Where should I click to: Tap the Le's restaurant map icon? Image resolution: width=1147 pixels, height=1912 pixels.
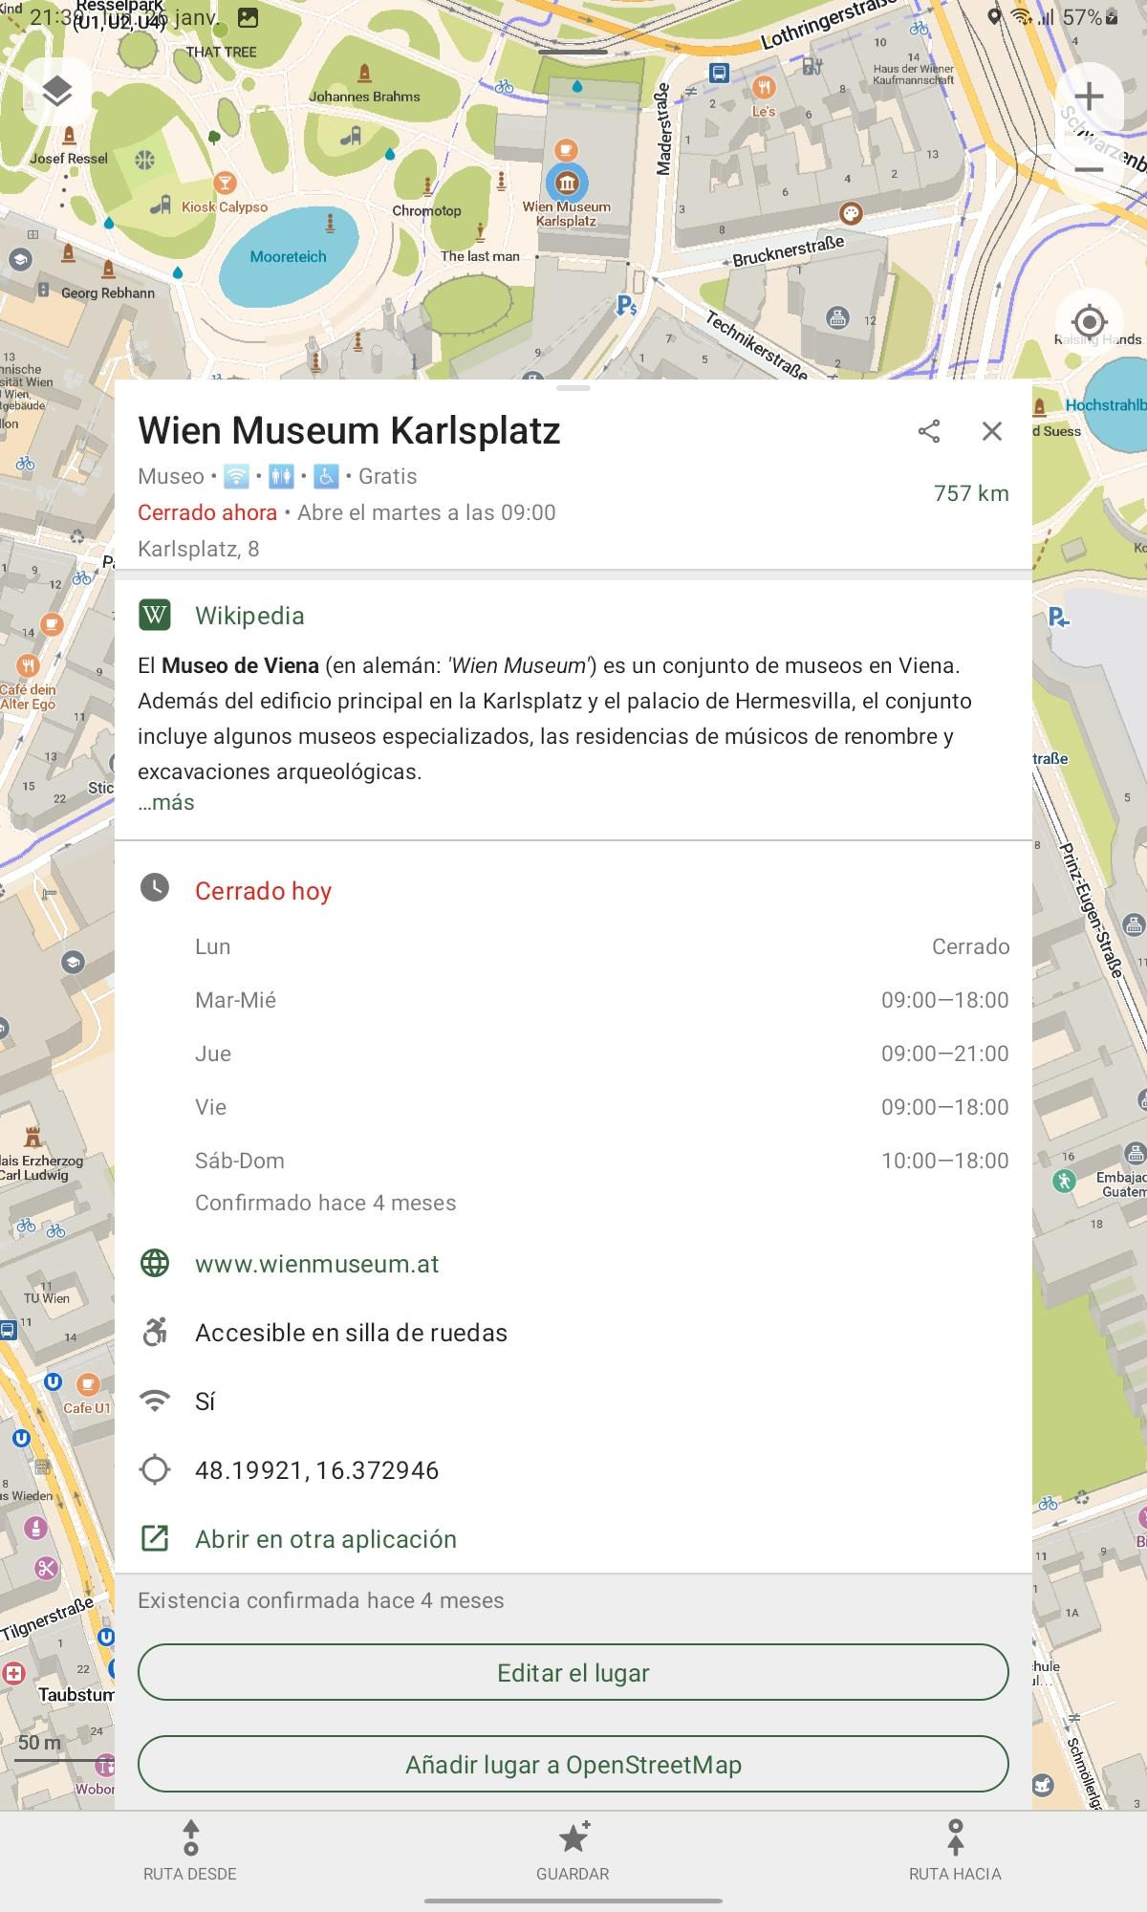(x=764, y=88)
